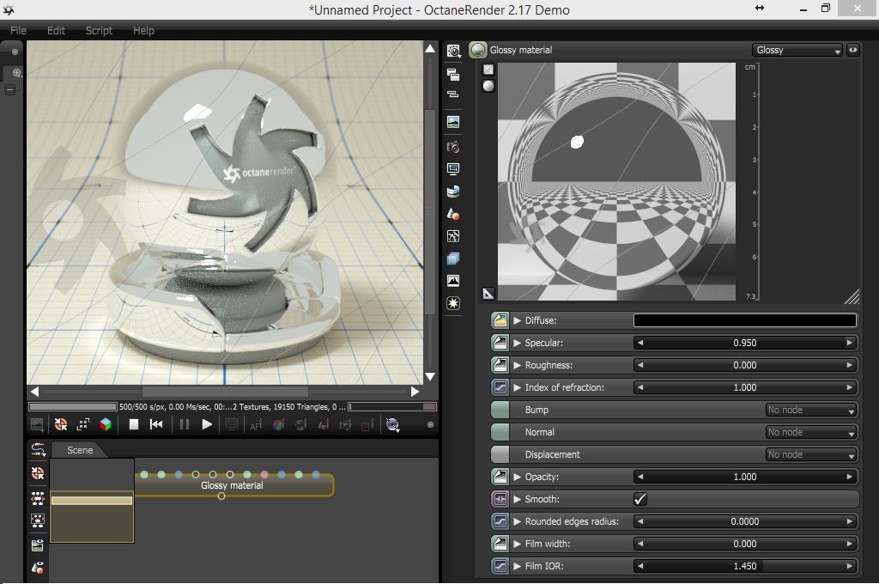Viewport: 879px width, 584px height.
Task: Increase Roughness with its right arrow
Action: click(x=849, y=365)
